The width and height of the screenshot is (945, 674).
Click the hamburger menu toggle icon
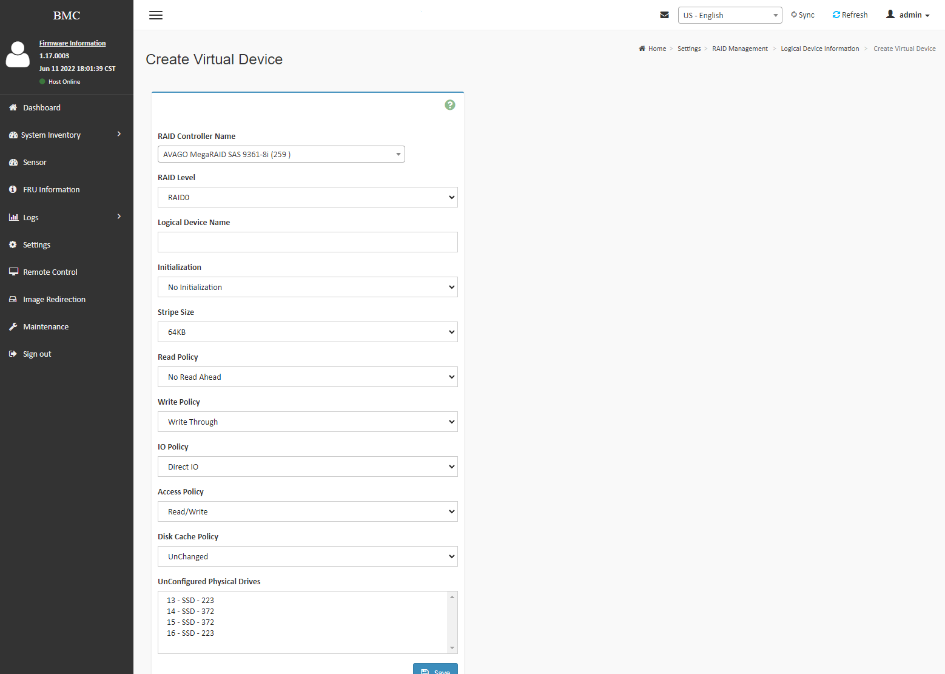point(156,15)
